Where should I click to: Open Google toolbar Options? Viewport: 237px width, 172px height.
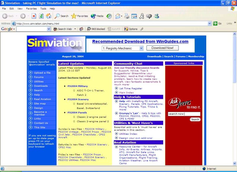(x=131, y=29)
